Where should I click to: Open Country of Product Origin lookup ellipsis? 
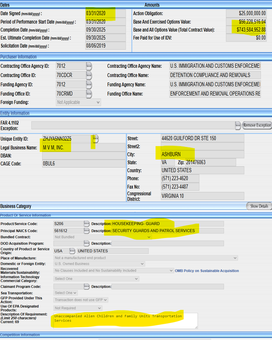tap(72, 251)
